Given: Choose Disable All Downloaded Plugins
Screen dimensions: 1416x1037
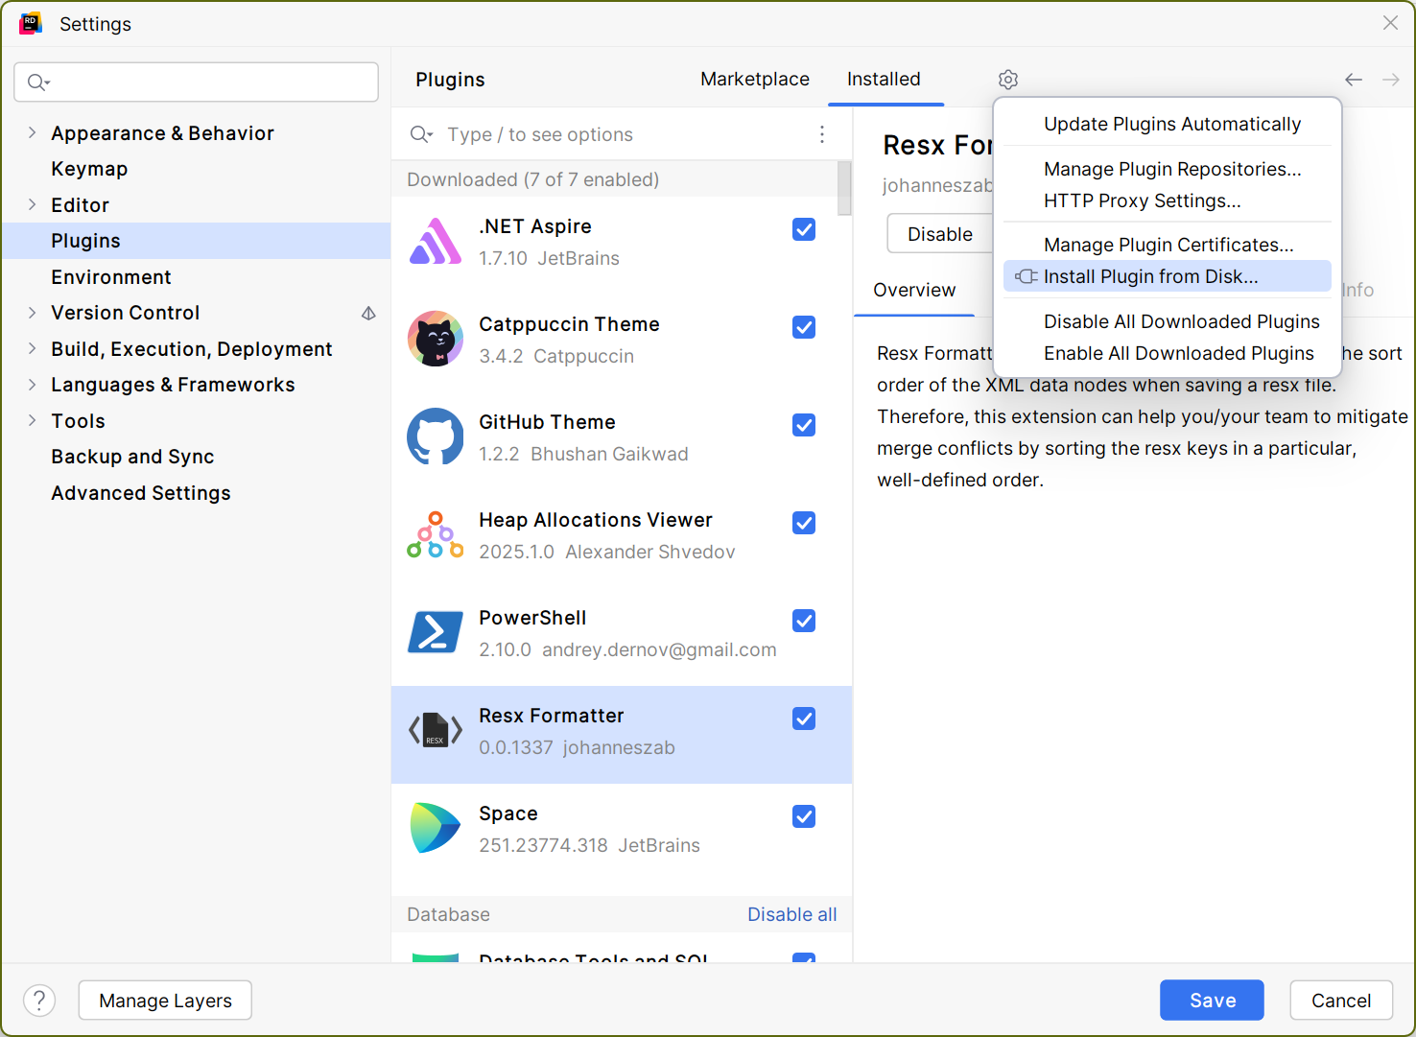Looking at the screenshot, I should tap(1168, 321).
